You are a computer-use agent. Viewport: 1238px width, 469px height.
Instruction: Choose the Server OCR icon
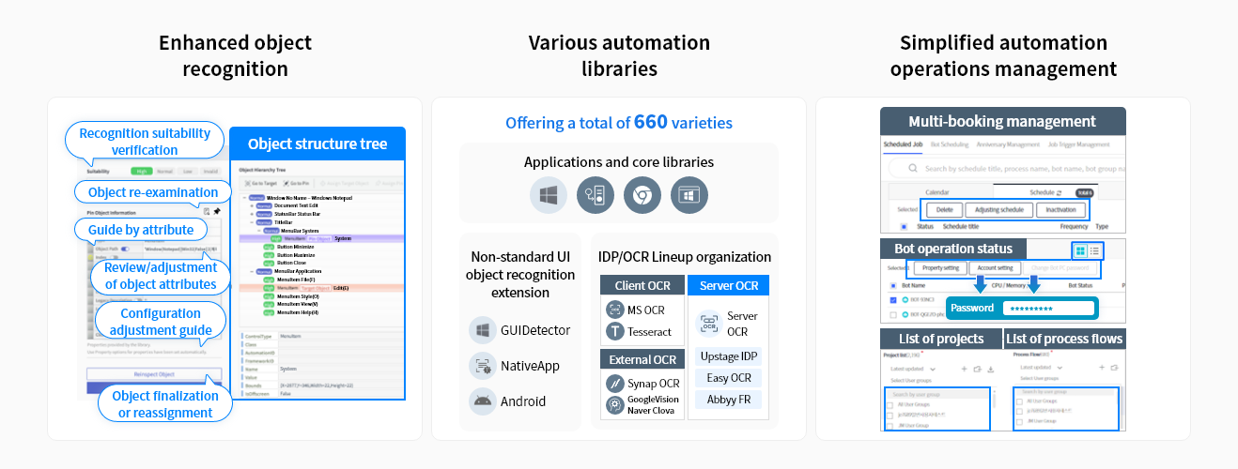coord(709,325)
